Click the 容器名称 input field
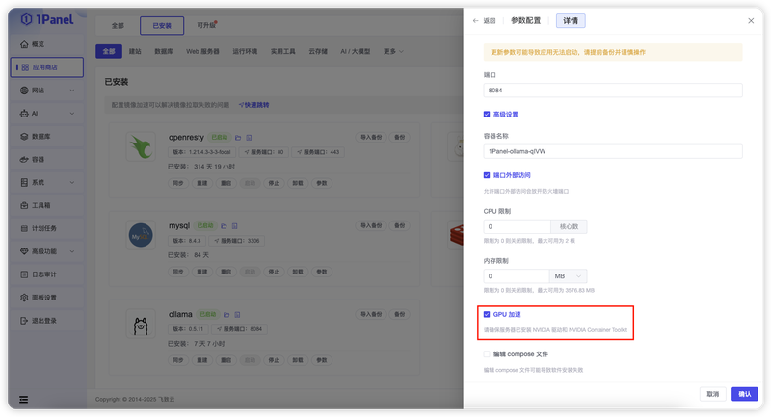The image size is (771, 417). click(x=613, y=151)
